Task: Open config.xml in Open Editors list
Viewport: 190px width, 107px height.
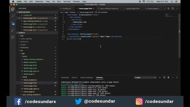Action: pos(28,15)
